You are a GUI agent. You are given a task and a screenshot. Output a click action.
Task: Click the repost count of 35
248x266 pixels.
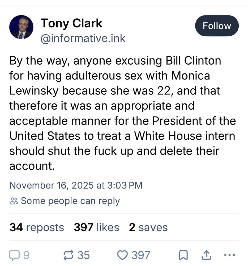tap(83, 255)
